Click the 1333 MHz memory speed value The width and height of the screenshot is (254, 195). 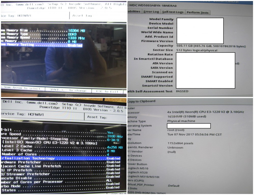point(76,38)
